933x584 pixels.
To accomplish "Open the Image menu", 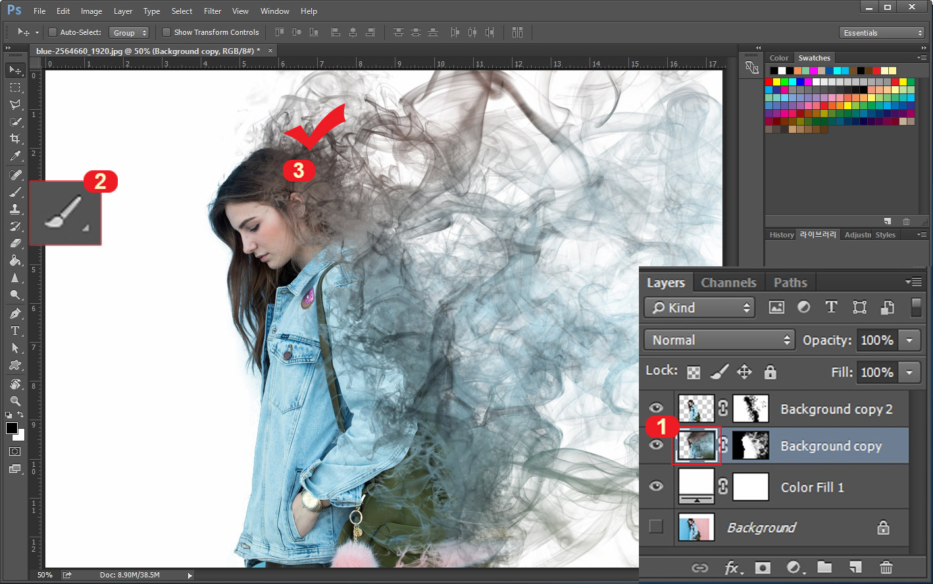I will [91, 11].
